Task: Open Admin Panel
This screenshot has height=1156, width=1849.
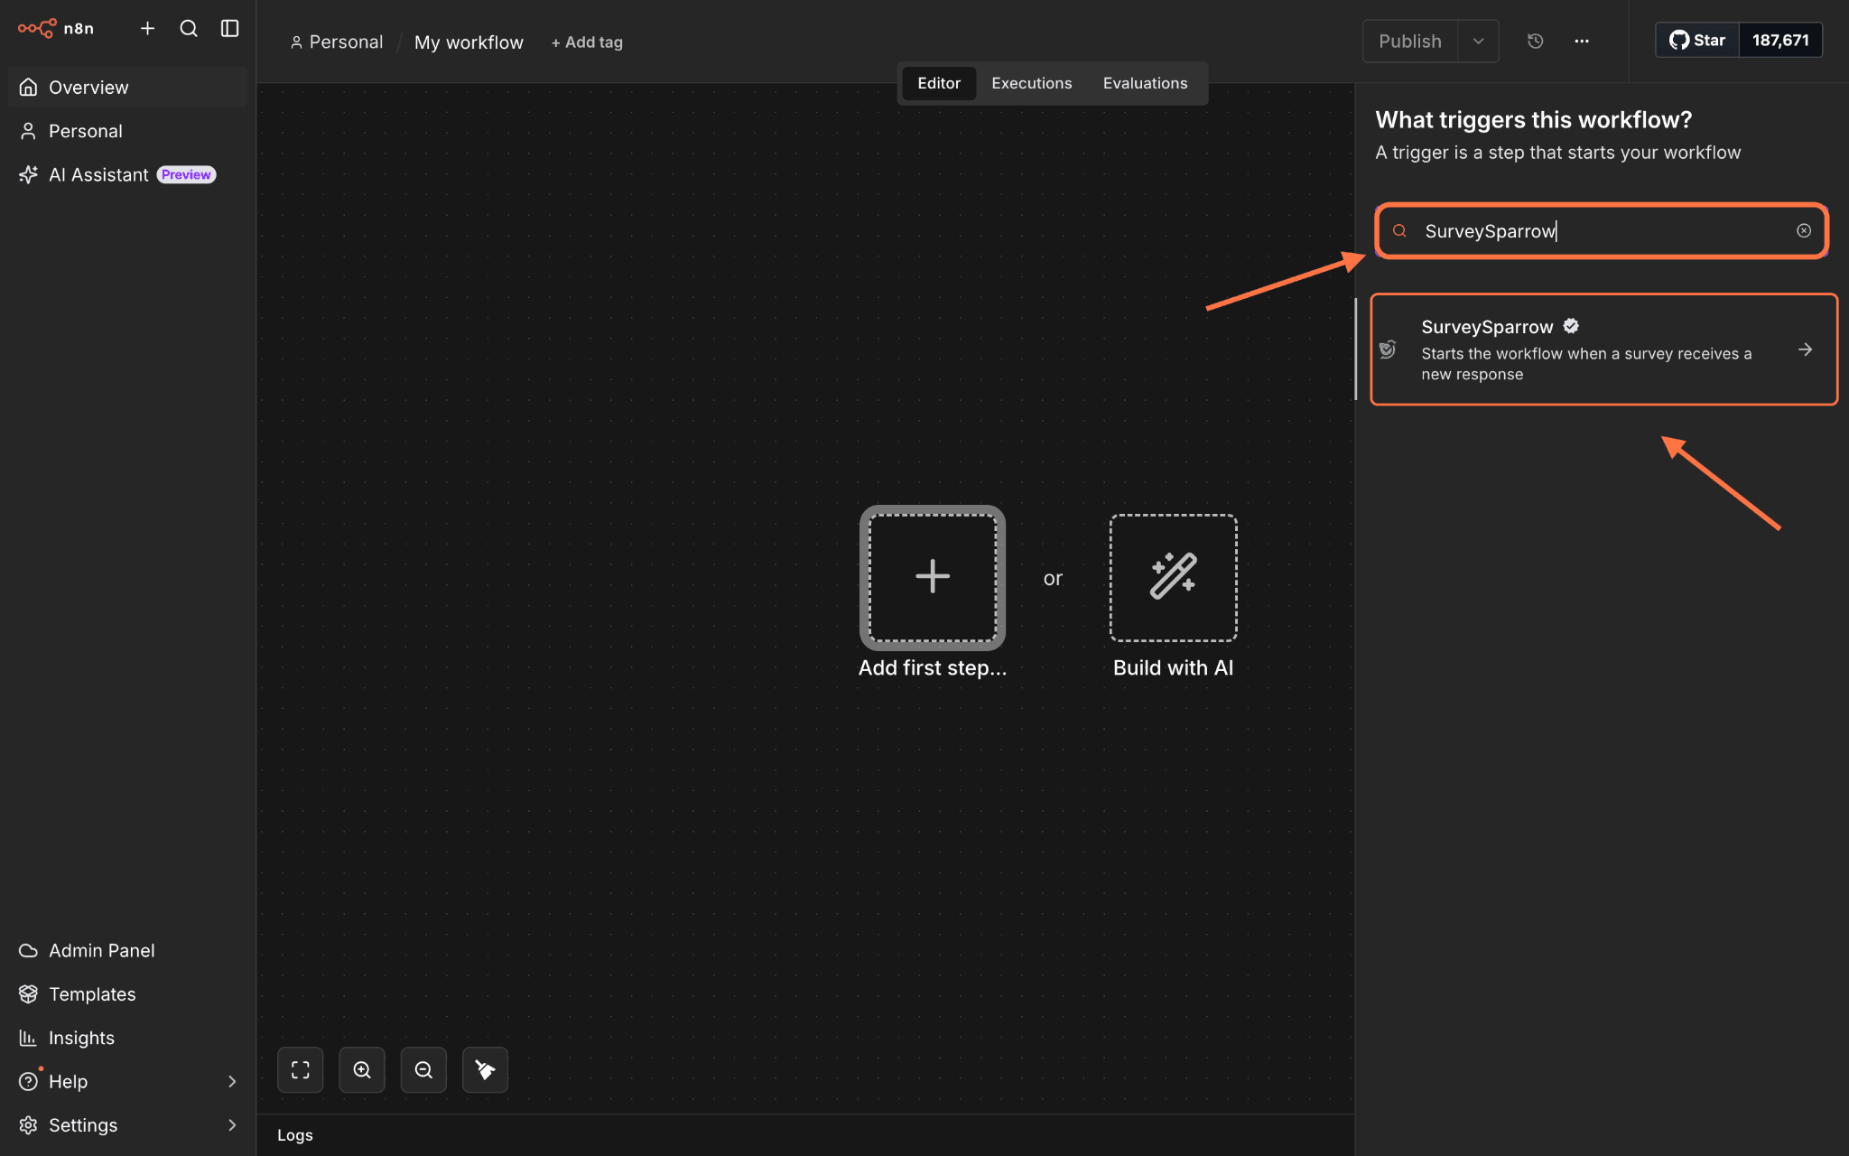Action: [127, 950]
